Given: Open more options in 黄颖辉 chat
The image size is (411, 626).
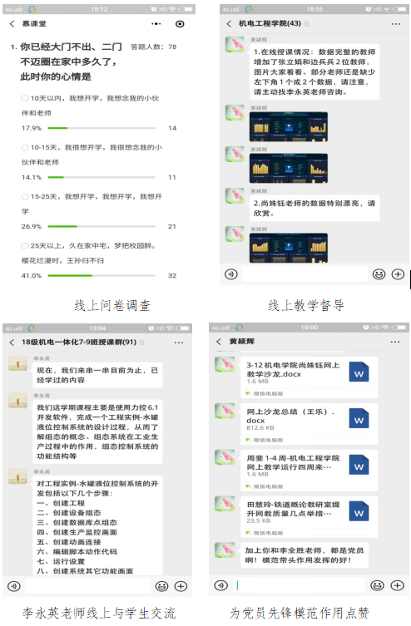Looking at the screenshot, I should tap(395, 342).
